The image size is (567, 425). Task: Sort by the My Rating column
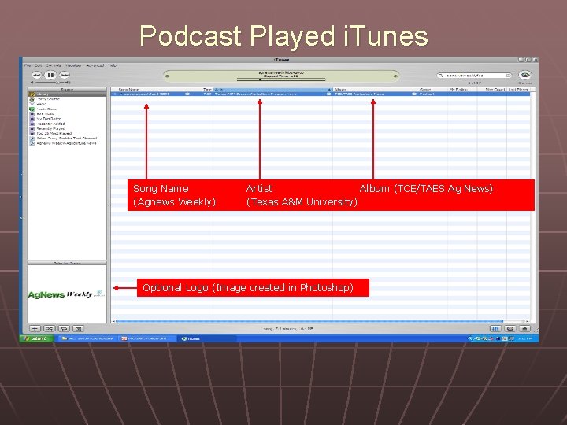click(x=462, y=89)
